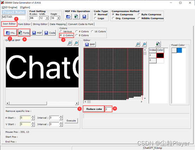This screenshot has height=150, width=195.
Task: Open MSF file with folder icon
Action: [68, 16]
